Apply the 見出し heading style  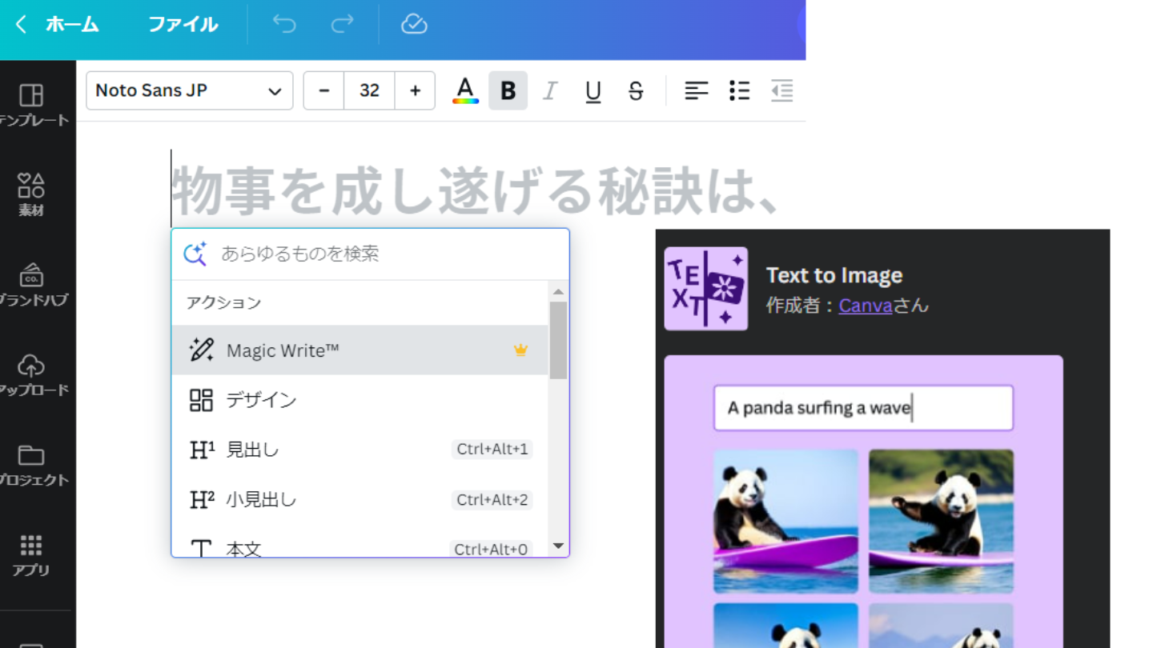[x=360, y=450]
